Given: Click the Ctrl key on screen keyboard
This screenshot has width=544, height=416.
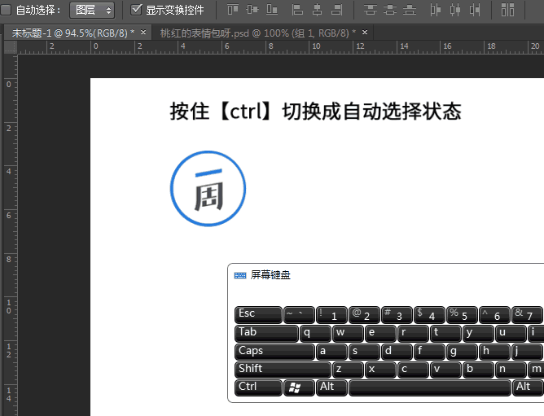Looking at the screenshot, I should (258, 388).
